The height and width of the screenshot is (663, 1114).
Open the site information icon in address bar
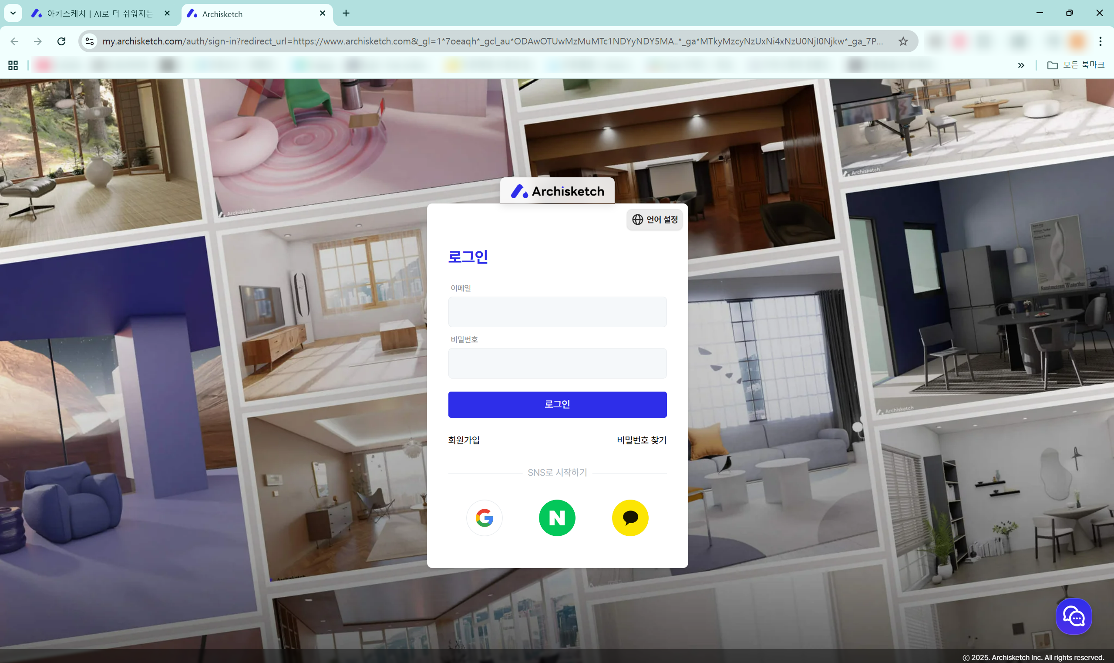(90, 41)
